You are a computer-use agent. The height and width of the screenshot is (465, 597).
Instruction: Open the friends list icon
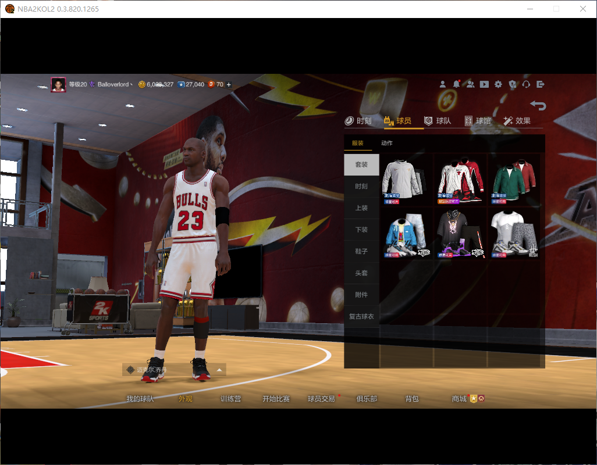point(470,84)
